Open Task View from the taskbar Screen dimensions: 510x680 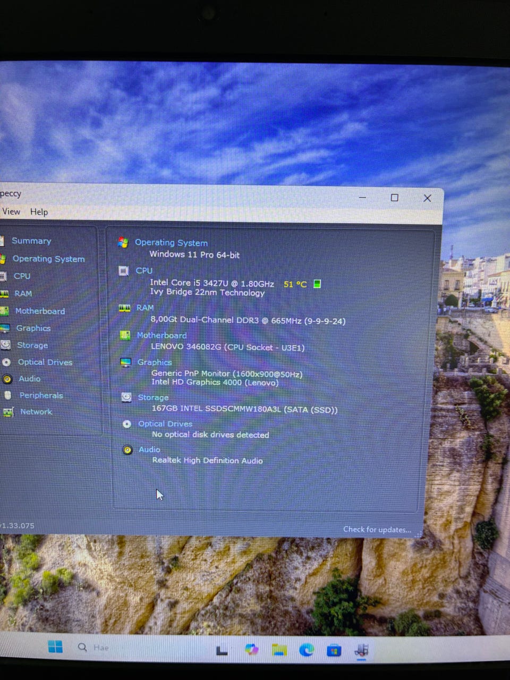222,650
